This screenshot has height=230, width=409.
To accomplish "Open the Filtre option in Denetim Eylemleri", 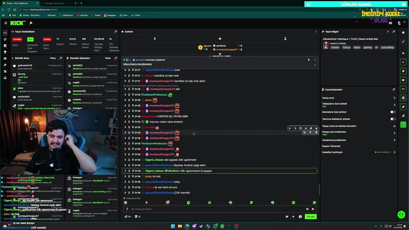I will tap(108, 58).
